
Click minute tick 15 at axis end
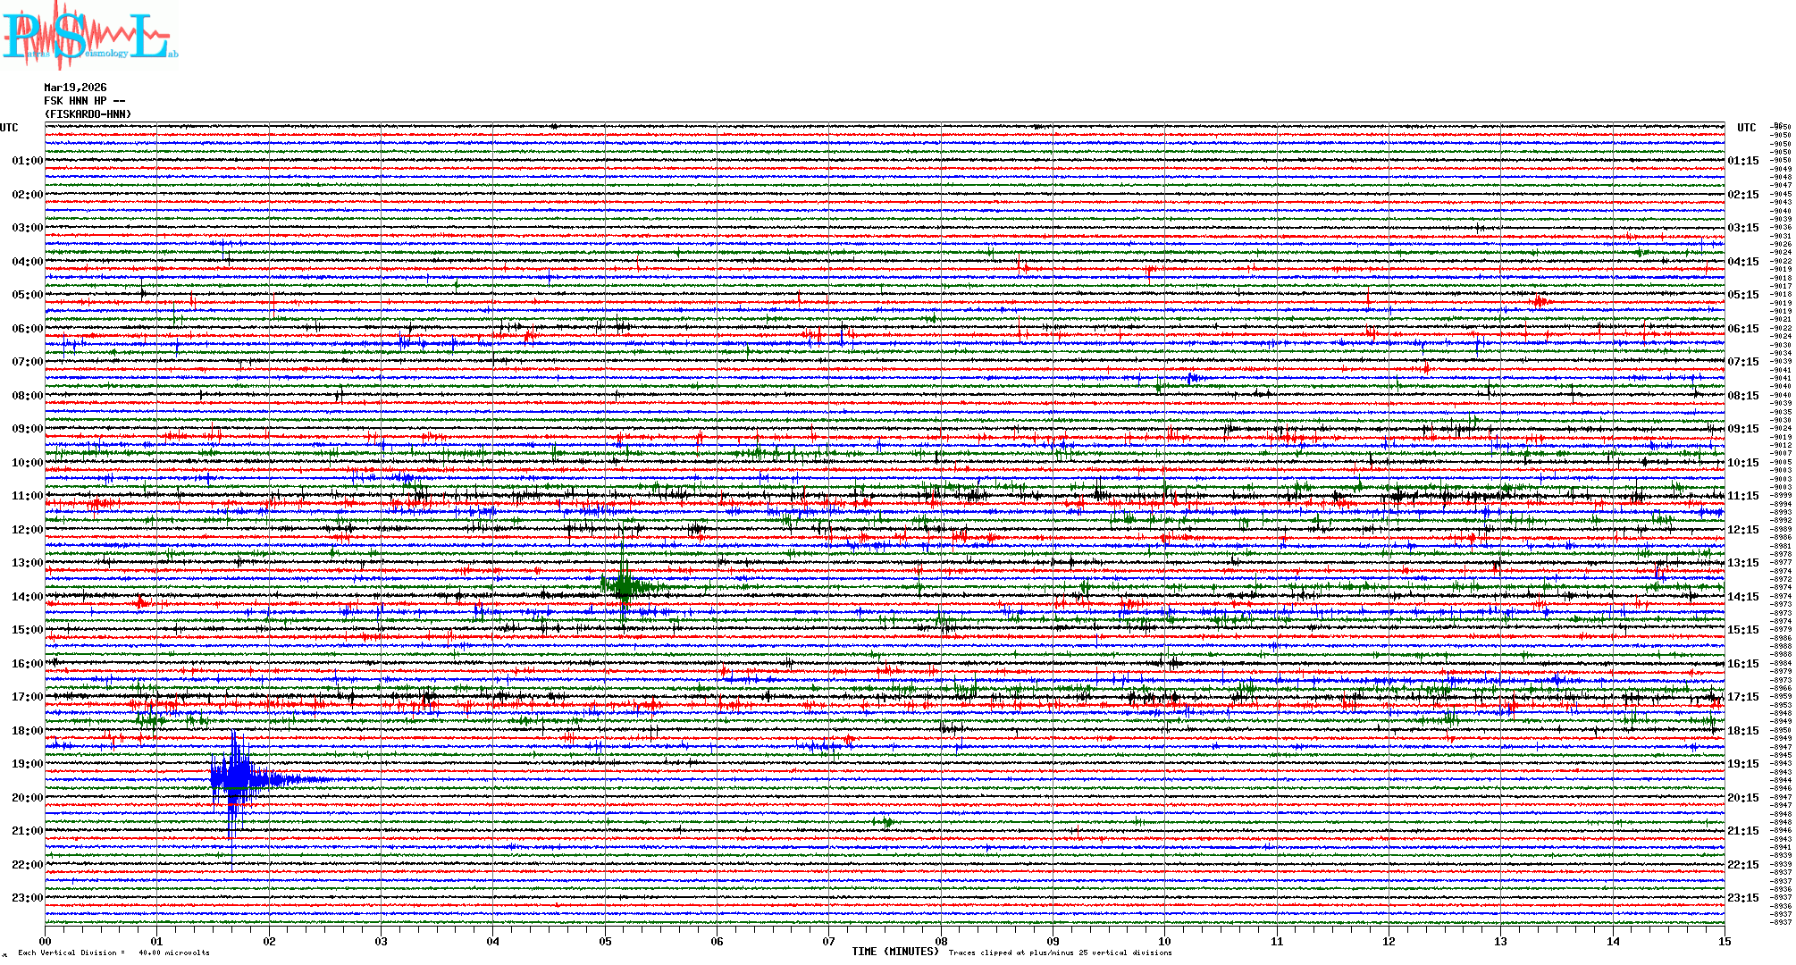(x=1724, y=941)
